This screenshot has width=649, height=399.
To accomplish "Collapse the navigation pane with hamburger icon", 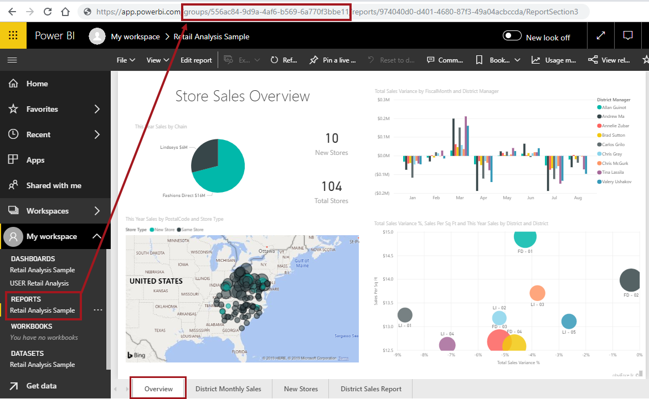I will pyautogui.click(x=13, y=60).
